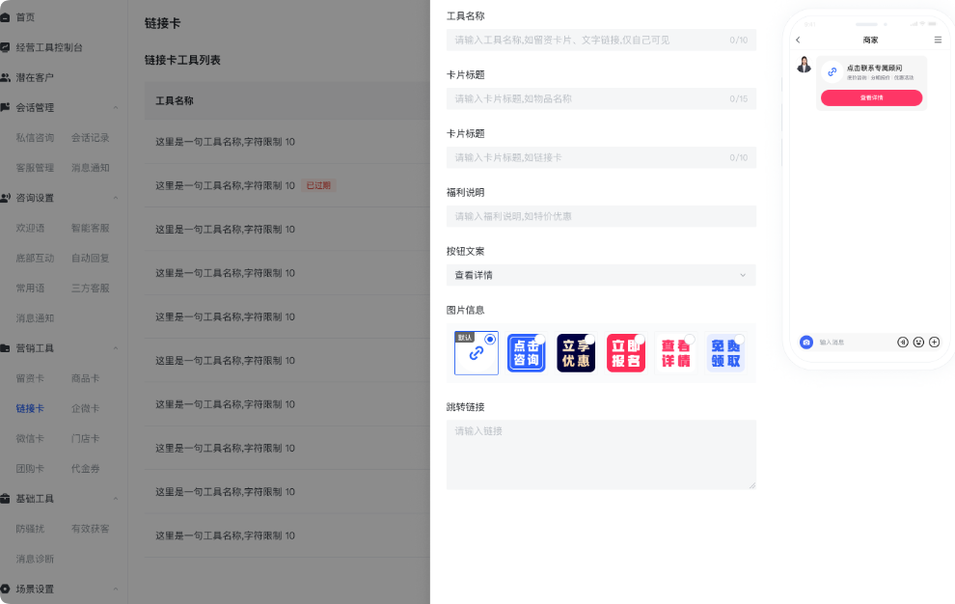Image resolution: width=955 pixels, height=604 pixels.
Task: Tap the blue camera icon in preview
Action: coord(806,343)
